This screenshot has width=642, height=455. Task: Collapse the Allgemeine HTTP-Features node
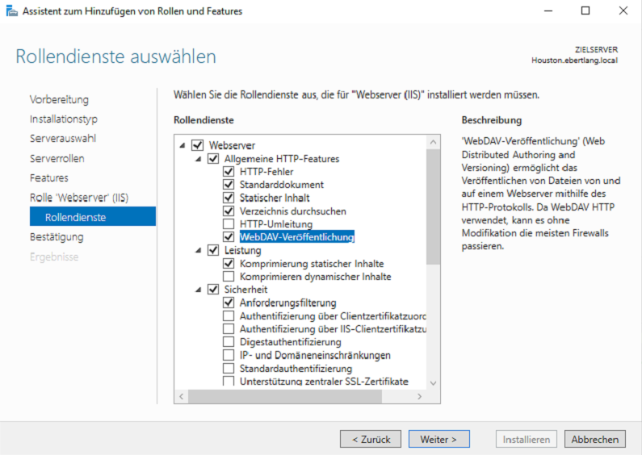[x=199, y=159]
